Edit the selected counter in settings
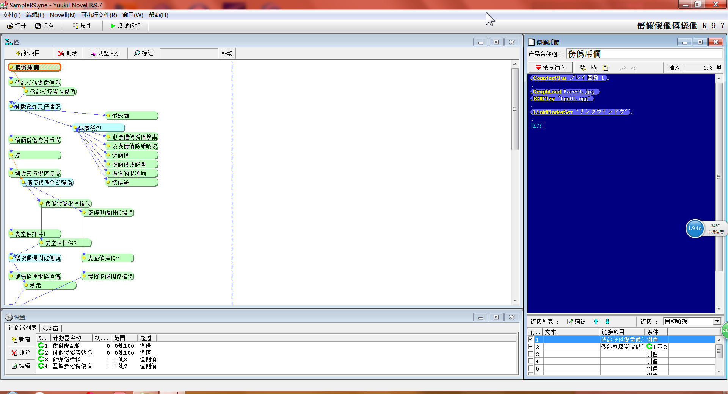Image resolution: width=728 pixels, height=394 pixels. [21, 366]
